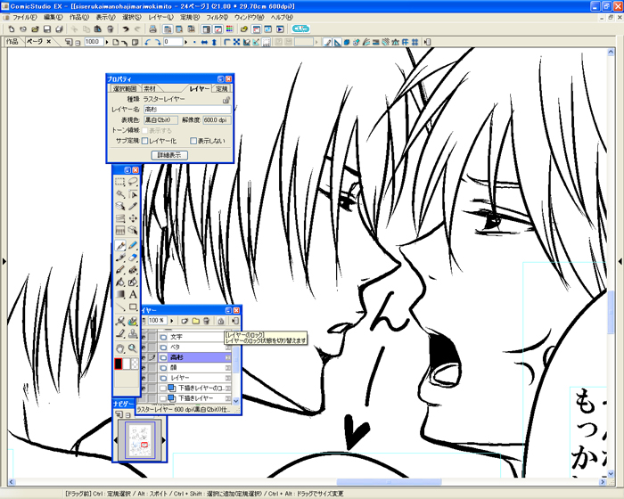Screen dimensions: 624x499
Task: Toggle visibility of the 下描きレイヤー layer
Action: pos(144,398)
